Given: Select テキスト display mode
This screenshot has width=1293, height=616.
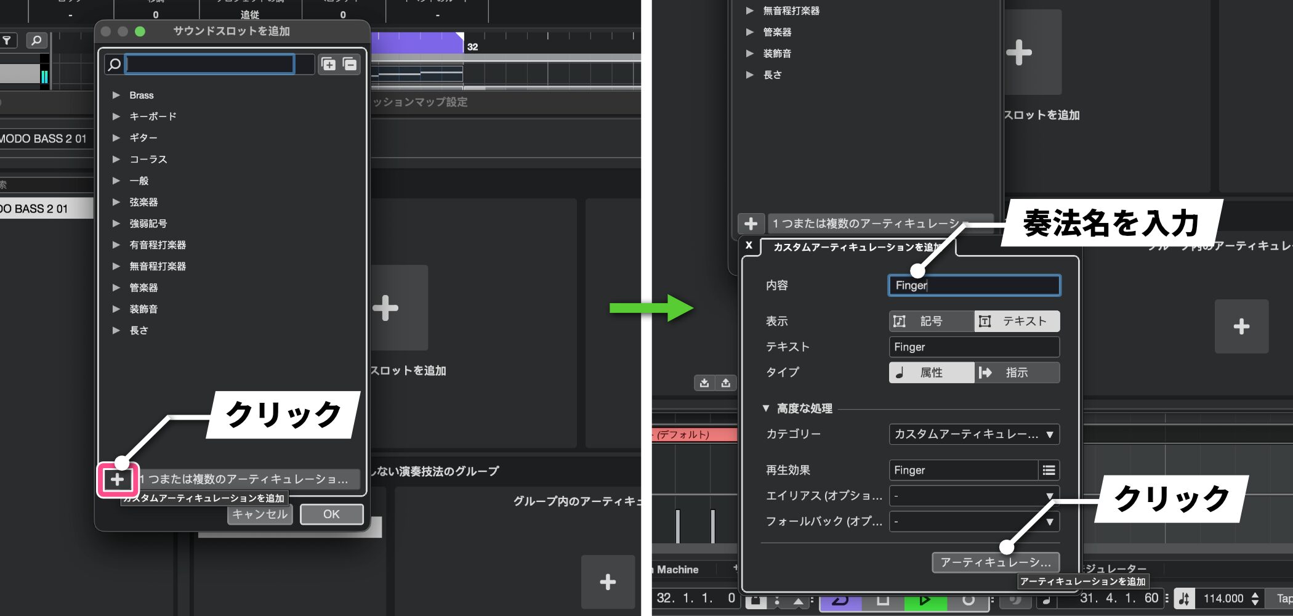Looking at the screenshot, I should pos(1017,322).
